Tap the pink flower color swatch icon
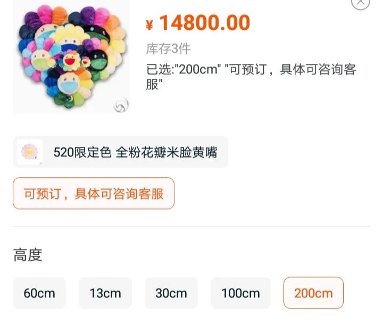This screenshot has height=324, width=383. [29, 152]
